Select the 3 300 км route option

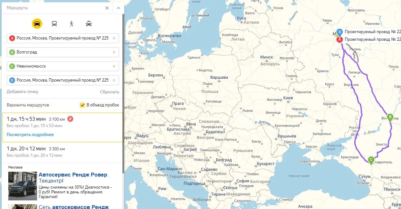tap(63, 152)
